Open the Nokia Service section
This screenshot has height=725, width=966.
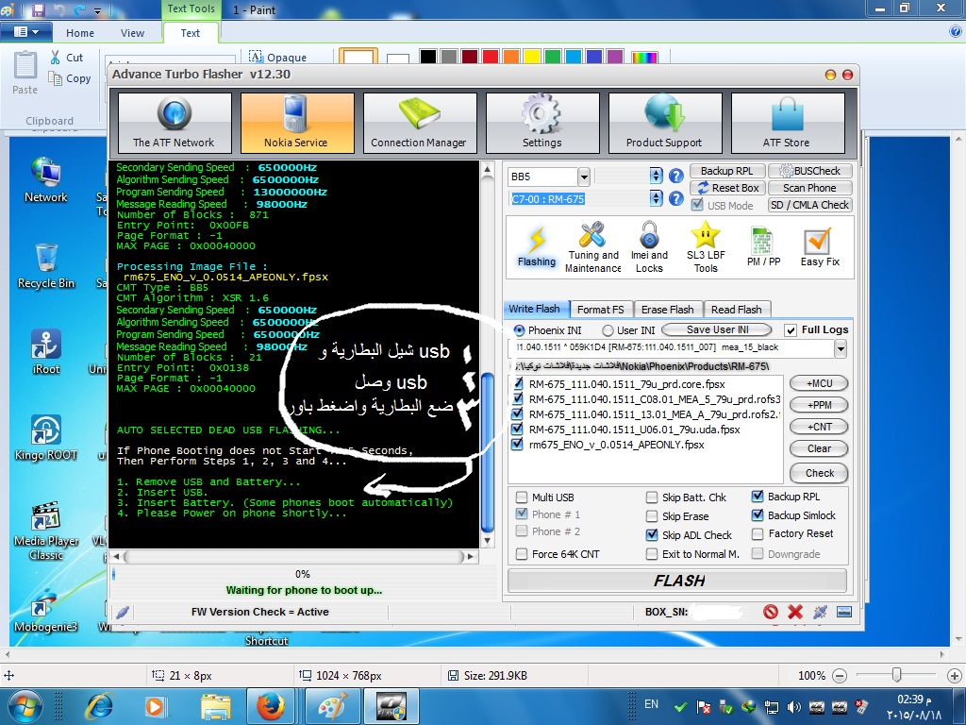tap(297, 123)
